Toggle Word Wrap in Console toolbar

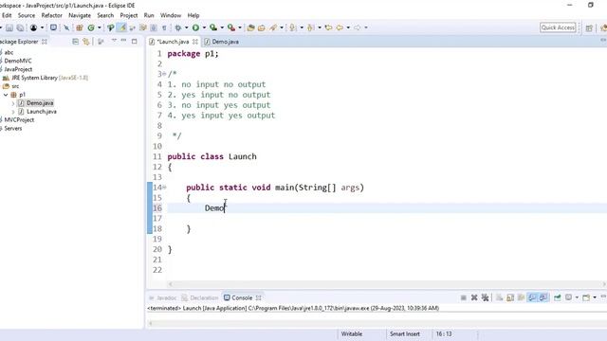coord(521,297)
